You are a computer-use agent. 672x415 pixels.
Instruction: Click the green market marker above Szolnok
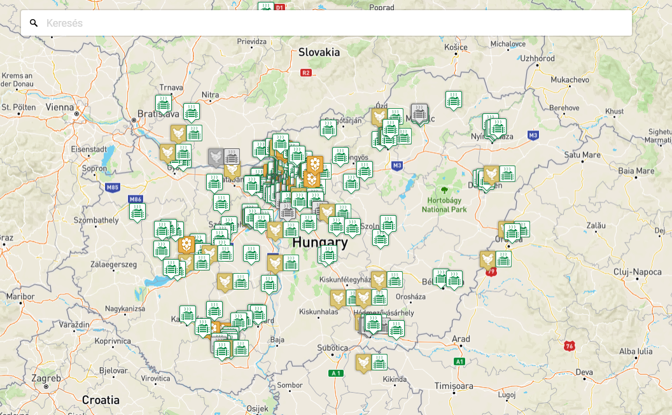tap(388, 223)
